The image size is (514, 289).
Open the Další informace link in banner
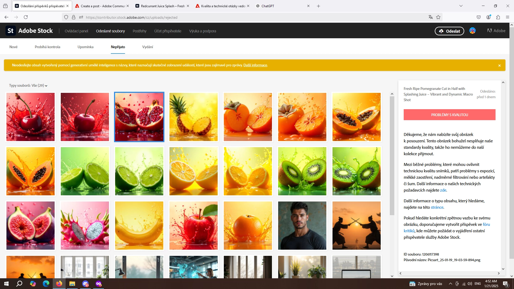[255, 65]
